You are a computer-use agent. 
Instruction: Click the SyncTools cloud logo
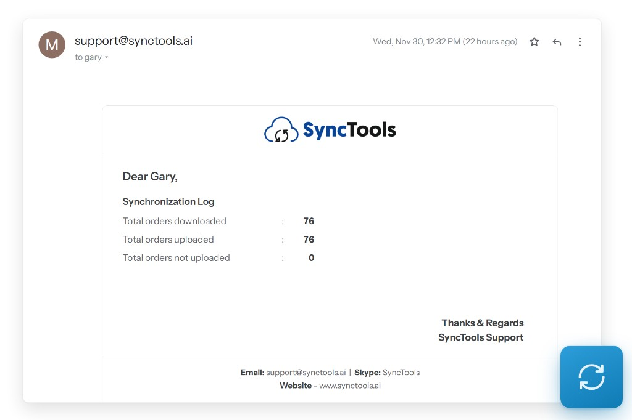(x=330, y=129)
